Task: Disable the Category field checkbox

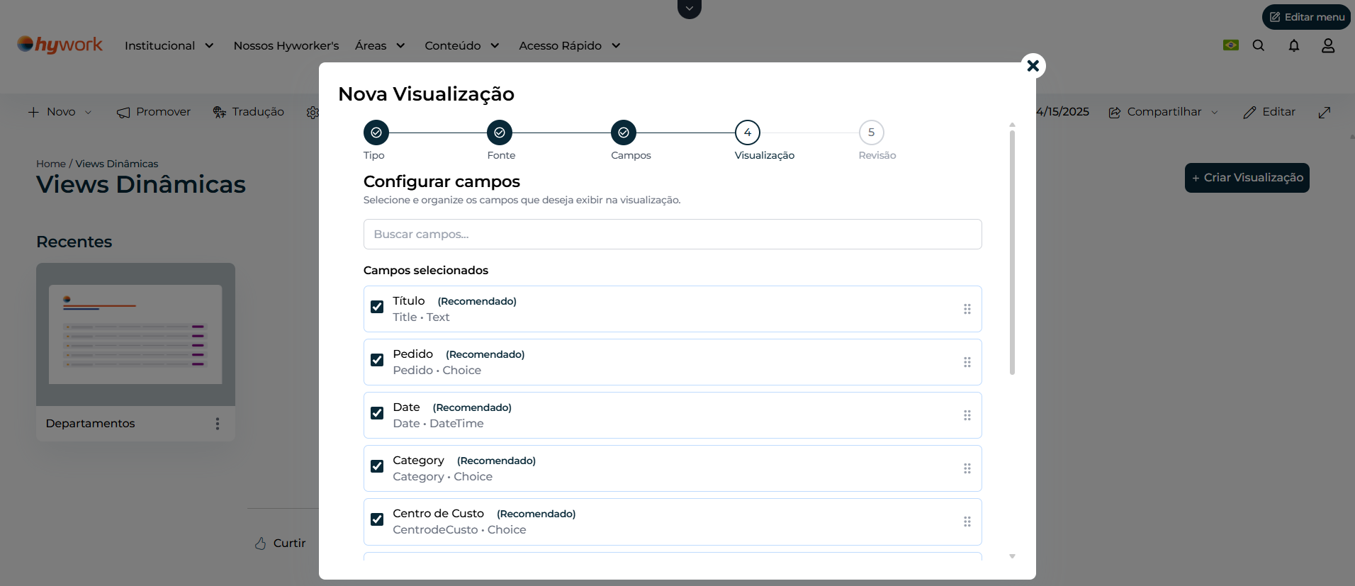Action: 377,466
